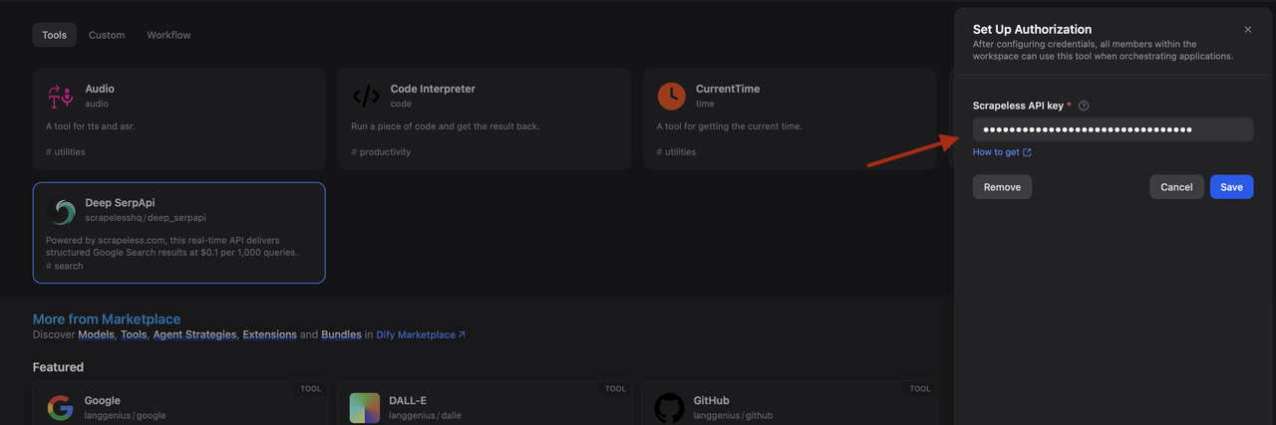Click the Remove button
Viewport: 1276px width, 425px height.
1002,187
